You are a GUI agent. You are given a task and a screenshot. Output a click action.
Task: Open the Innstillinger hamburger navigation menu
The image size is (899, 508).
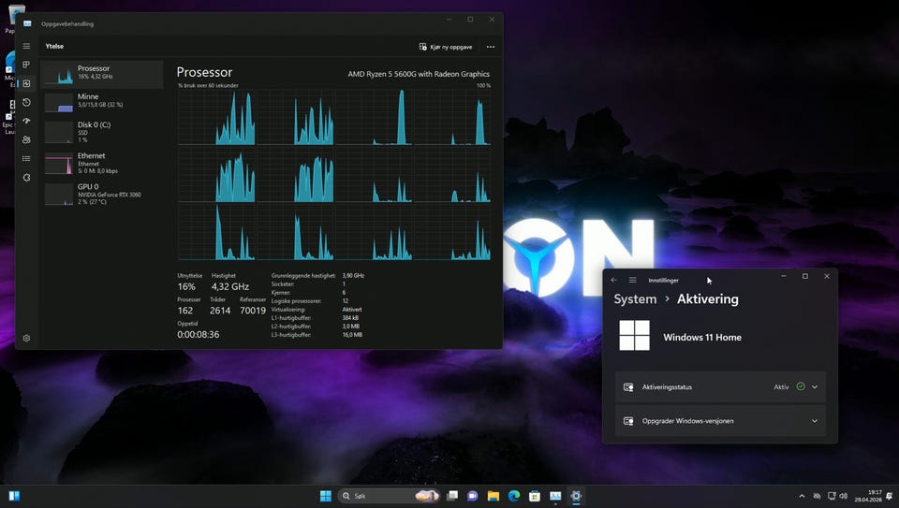click(x=632, y=280)
